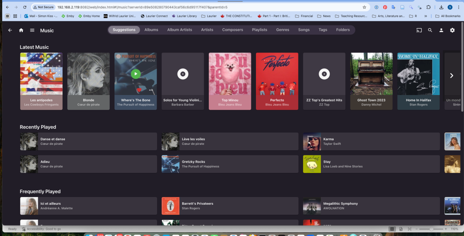Image resolution: width=464 pixels, height=236 pixels.
Task: Open the Chrome profile avatar S
Action: point(450,7)
